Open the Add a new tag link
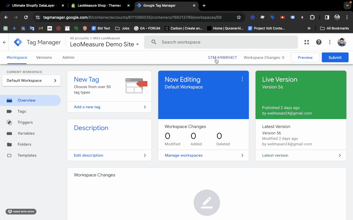Image resolution: width=353 pixels, height=220 pixels. [x=87, y=107]
